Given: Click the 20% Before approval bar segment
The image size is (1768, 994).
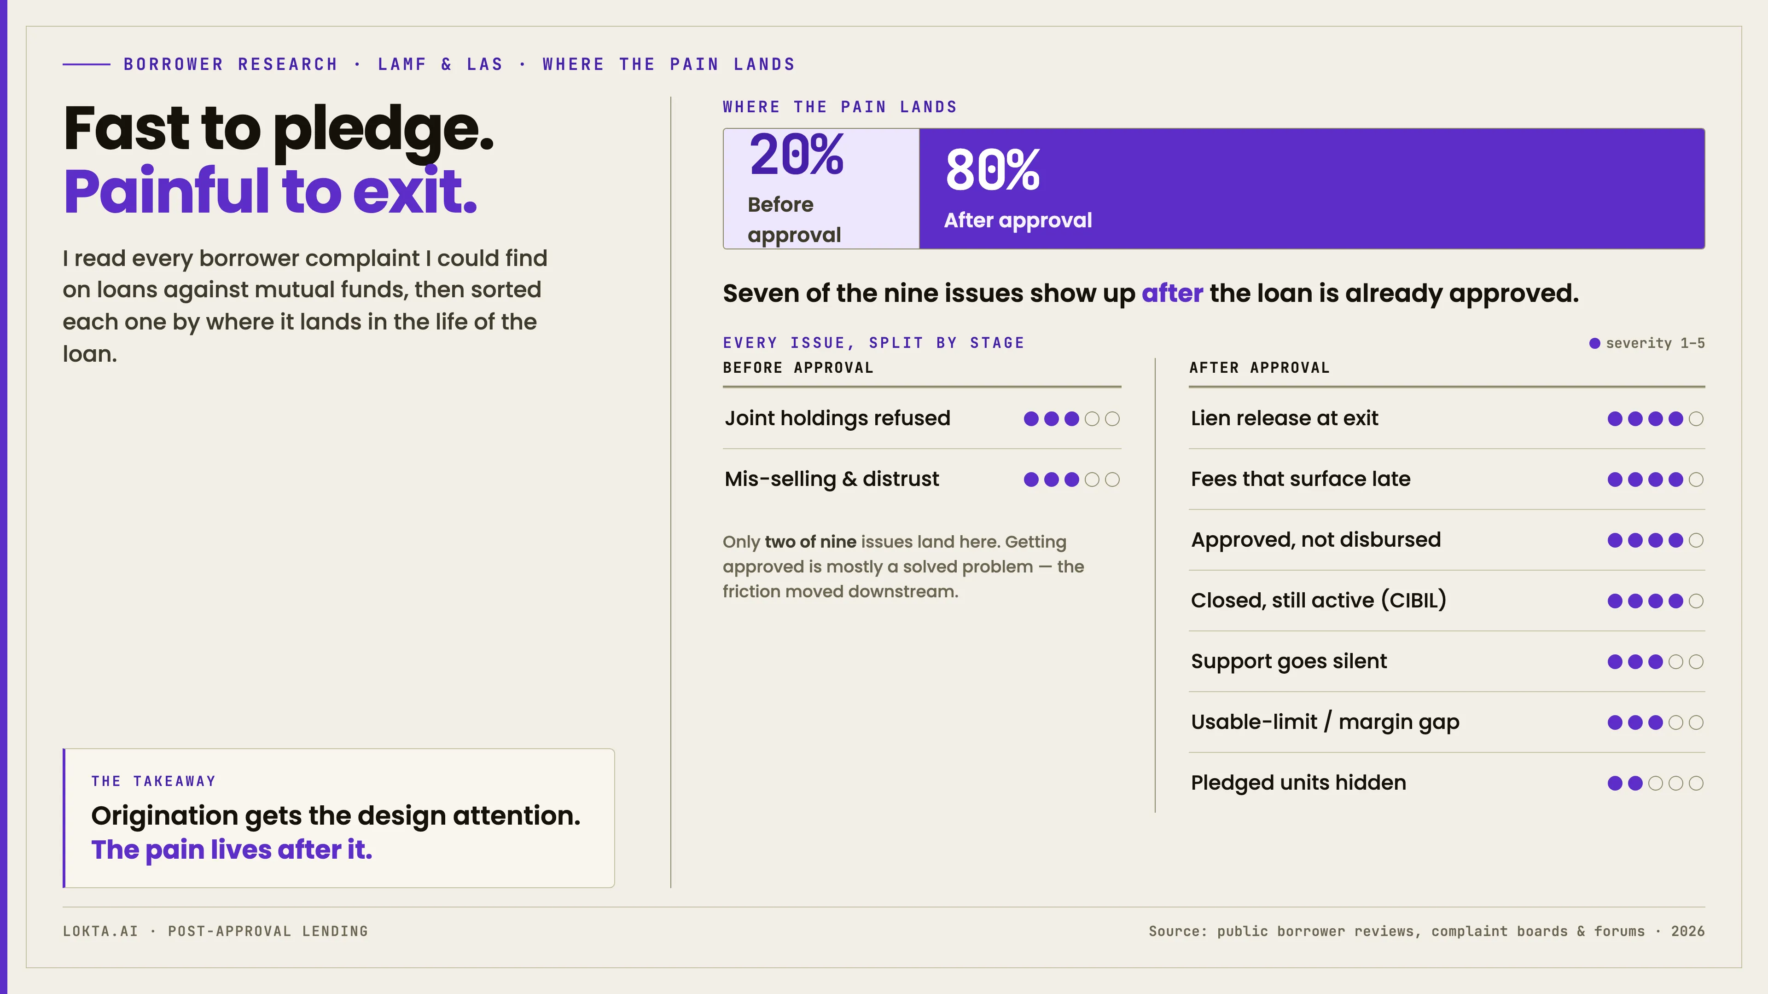Looking at the screenshot, I should pos(821,189).
